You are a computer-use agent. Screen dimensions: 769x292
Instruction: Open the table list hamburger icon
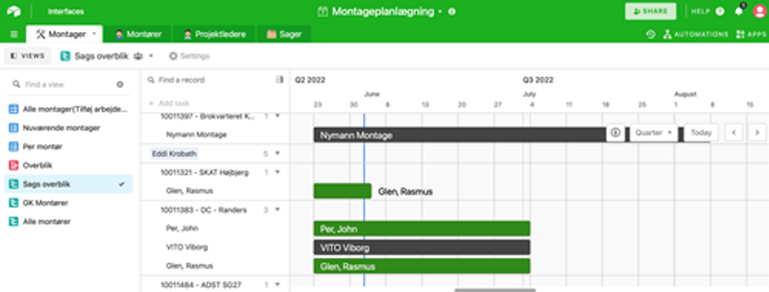click(14, 34)
